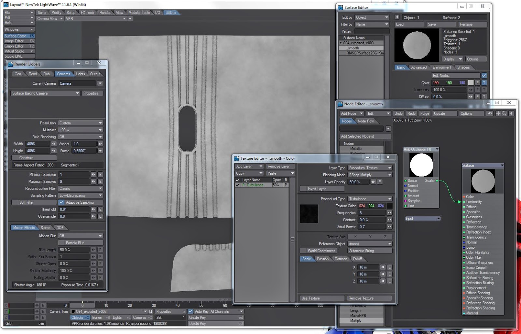Click the list icon beside Current Item dropdown
This screenshot has width=521, height=334.
(151, 312)
